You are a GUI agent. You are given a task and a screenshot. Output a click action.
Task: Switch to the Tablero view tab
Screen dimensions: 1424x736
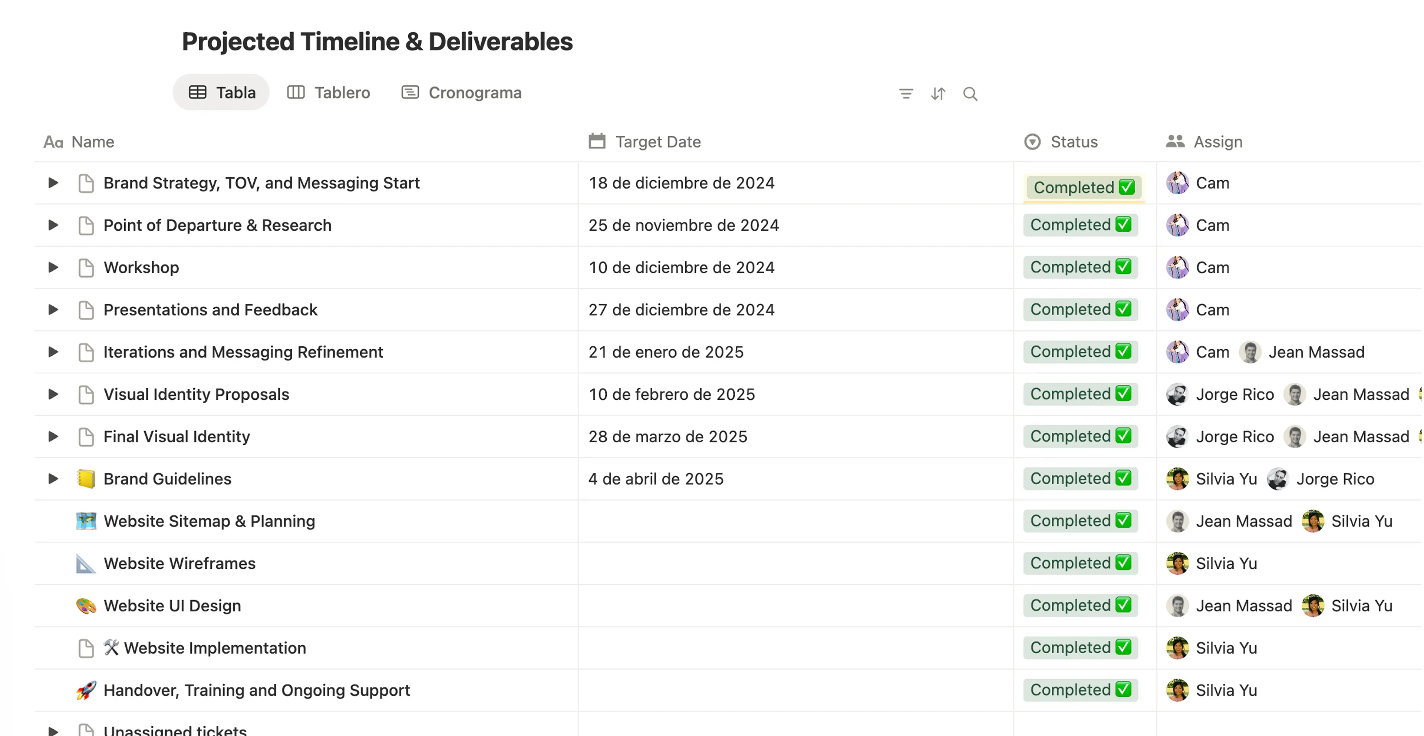329,92
